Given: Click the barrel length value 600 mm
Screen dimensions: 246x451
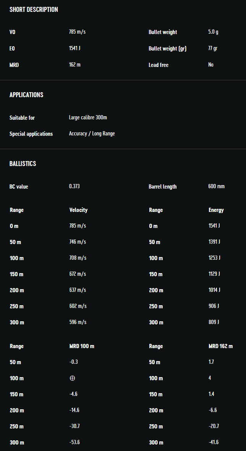Looking at the screenshot, I should click(216, 186).
